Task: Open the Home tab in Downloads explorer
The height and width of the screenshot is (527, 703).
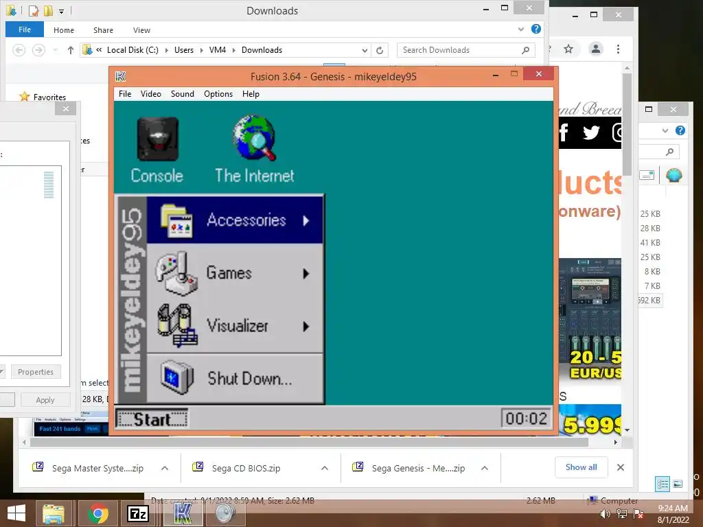Action: pyautogui.click(x=64, y=30)
